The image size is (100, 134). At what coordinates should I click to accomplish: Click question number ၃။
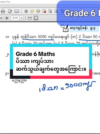[7, 74]
